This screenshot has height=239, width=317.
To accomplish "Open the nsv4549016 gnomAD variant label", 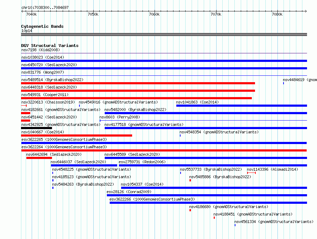I will (x=118, y=102).
